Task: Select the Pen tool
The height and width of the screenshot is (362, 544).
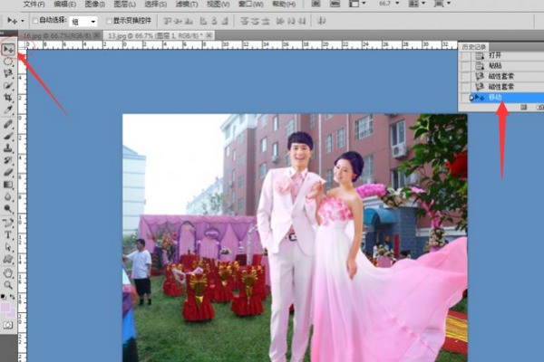Action: pos(8,222)
